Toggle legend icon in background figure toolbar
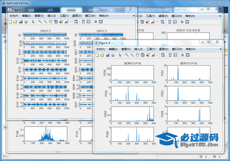Screen dimensions: 230x161 pos(175,22)
